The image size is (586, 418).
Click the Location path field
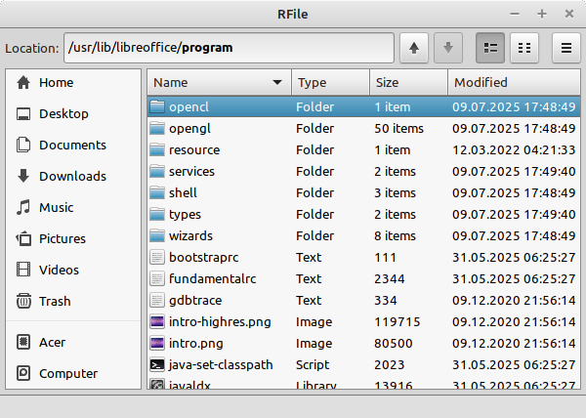coord(229,48)
